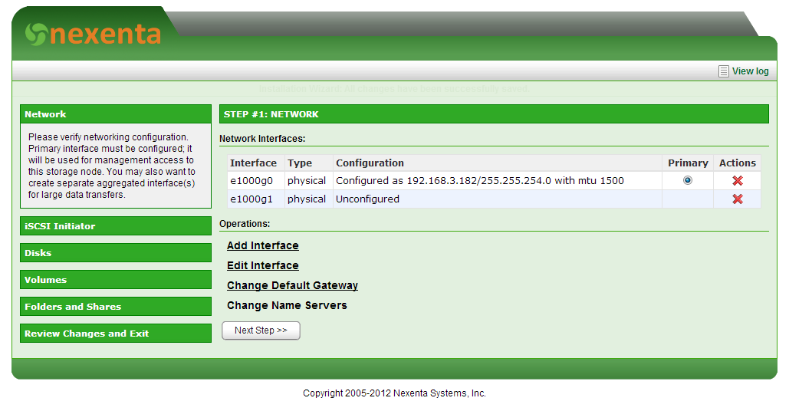Select e1000g0 as primary interface
The image size is (789, 411).
[x=687, y=181]
